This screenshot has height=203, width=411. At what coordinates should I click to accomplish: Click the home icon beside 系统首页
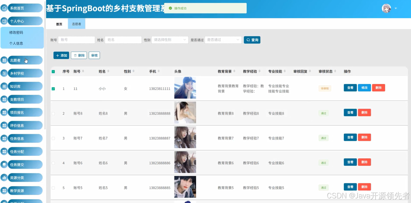point(4,8)
